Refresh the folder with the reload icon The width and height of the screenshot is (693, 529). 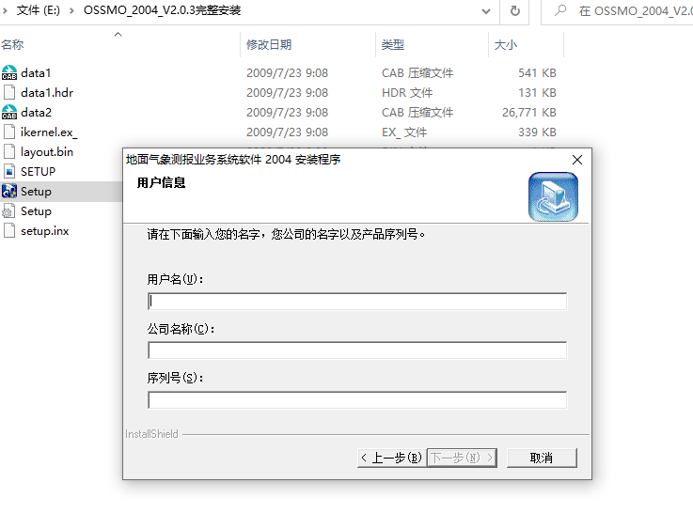pyautogui.click(x=514, y=11)
